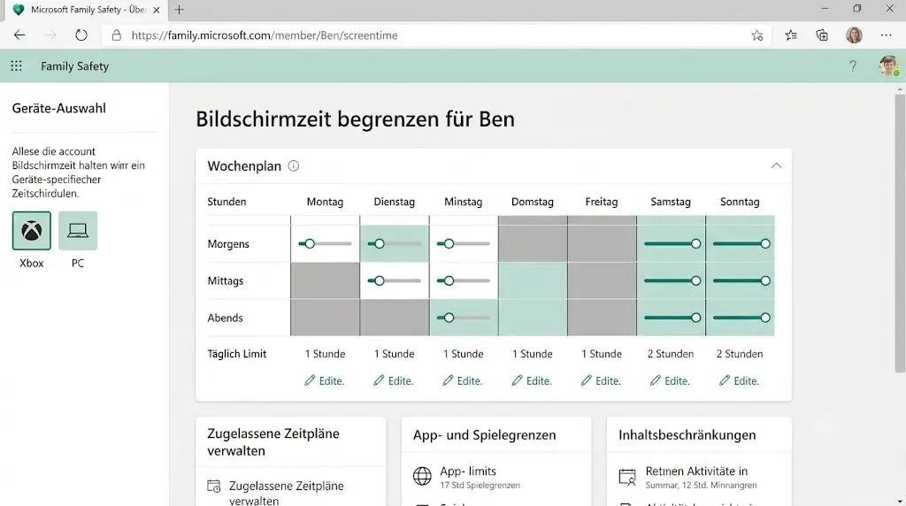
Task: Select the PC laptop device icon
Action: click(x=78, y=231)
